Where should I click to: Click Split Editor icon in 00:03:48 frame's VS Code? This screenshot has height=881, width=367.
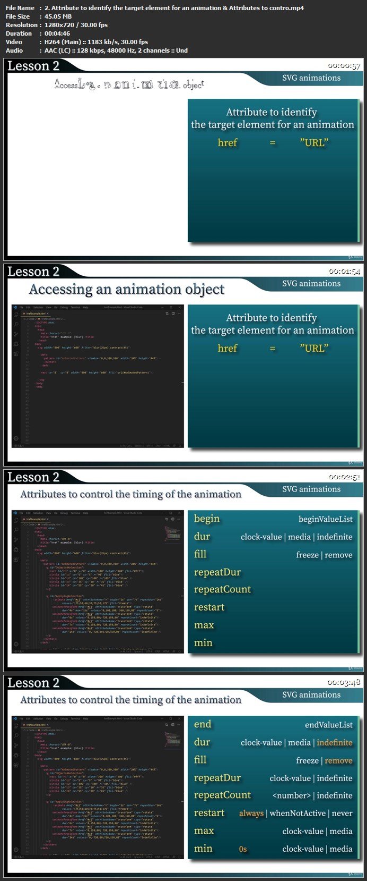tap(173, 725)
